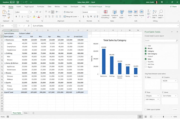Collapse the Clothing group
This screenshot has height=120, width=180.
pos(5,53)
